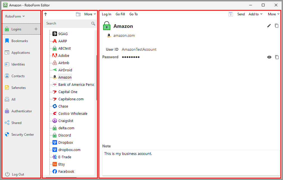This screenshot has width=283, height=180.
Task: Go to the Contacts section
Action: pyautogui.click(x=21, y=76)
